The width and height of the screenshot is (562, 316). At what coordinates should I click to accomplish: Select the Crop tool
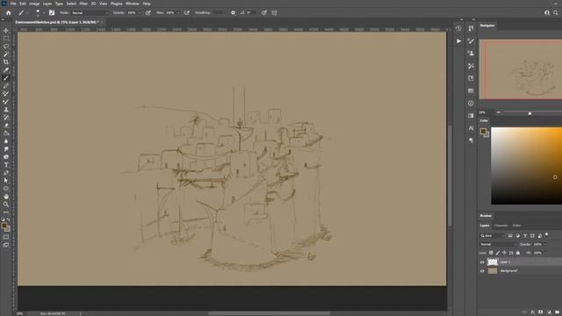point(6,62)
